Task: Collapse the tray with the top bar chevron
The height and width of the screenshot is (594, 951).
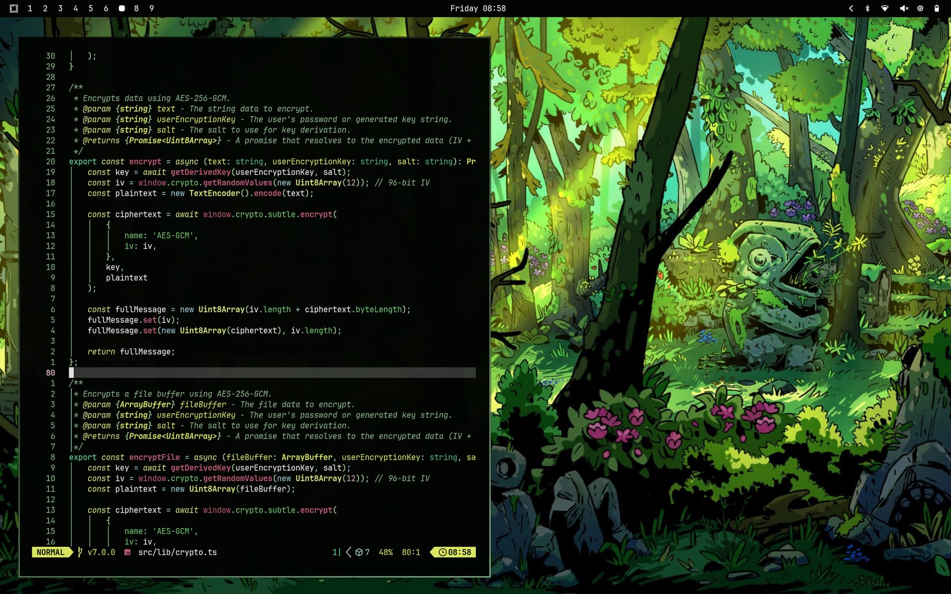Action: (x=850, y=8)
